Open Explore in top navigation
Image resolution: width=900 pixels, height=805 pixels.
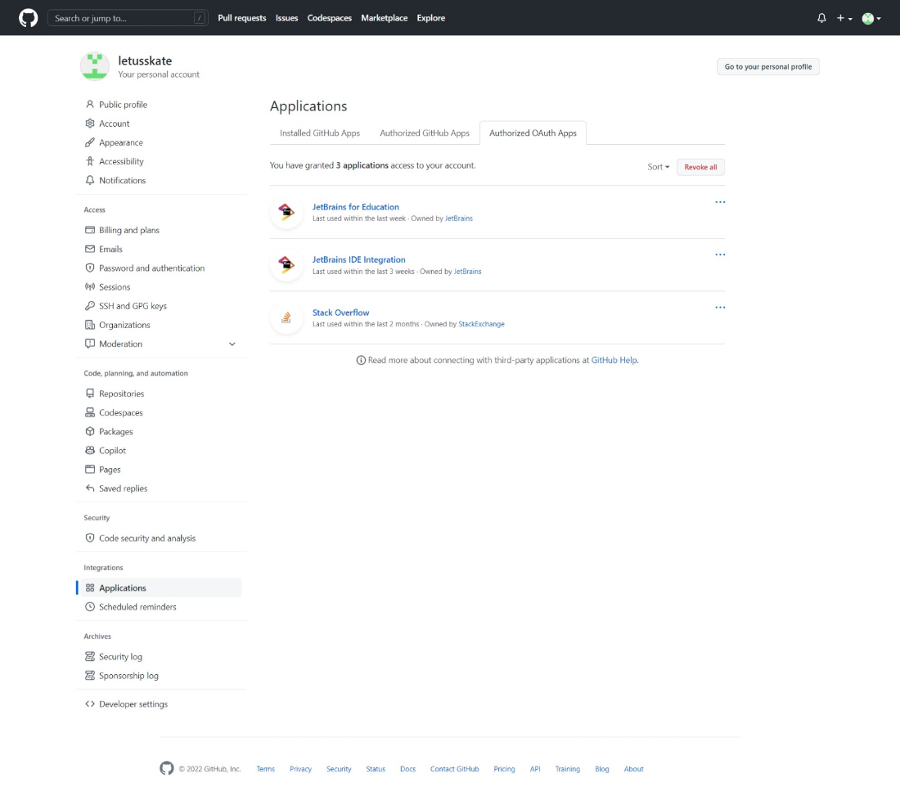pyautogui.click(x=431, y=18)
